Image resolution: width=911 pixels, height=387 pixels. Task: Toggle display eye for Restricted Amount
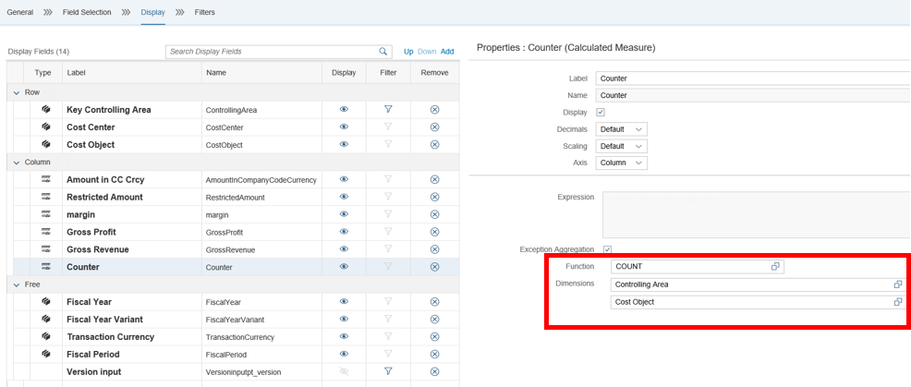click(x=344, y=197)
